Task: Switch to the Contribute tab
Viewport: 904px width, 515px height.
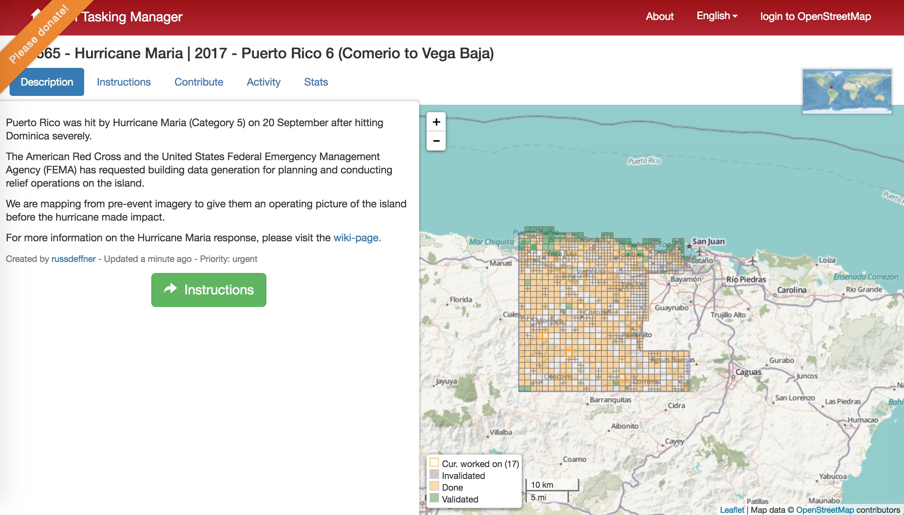Action: [x=199, y=82]
